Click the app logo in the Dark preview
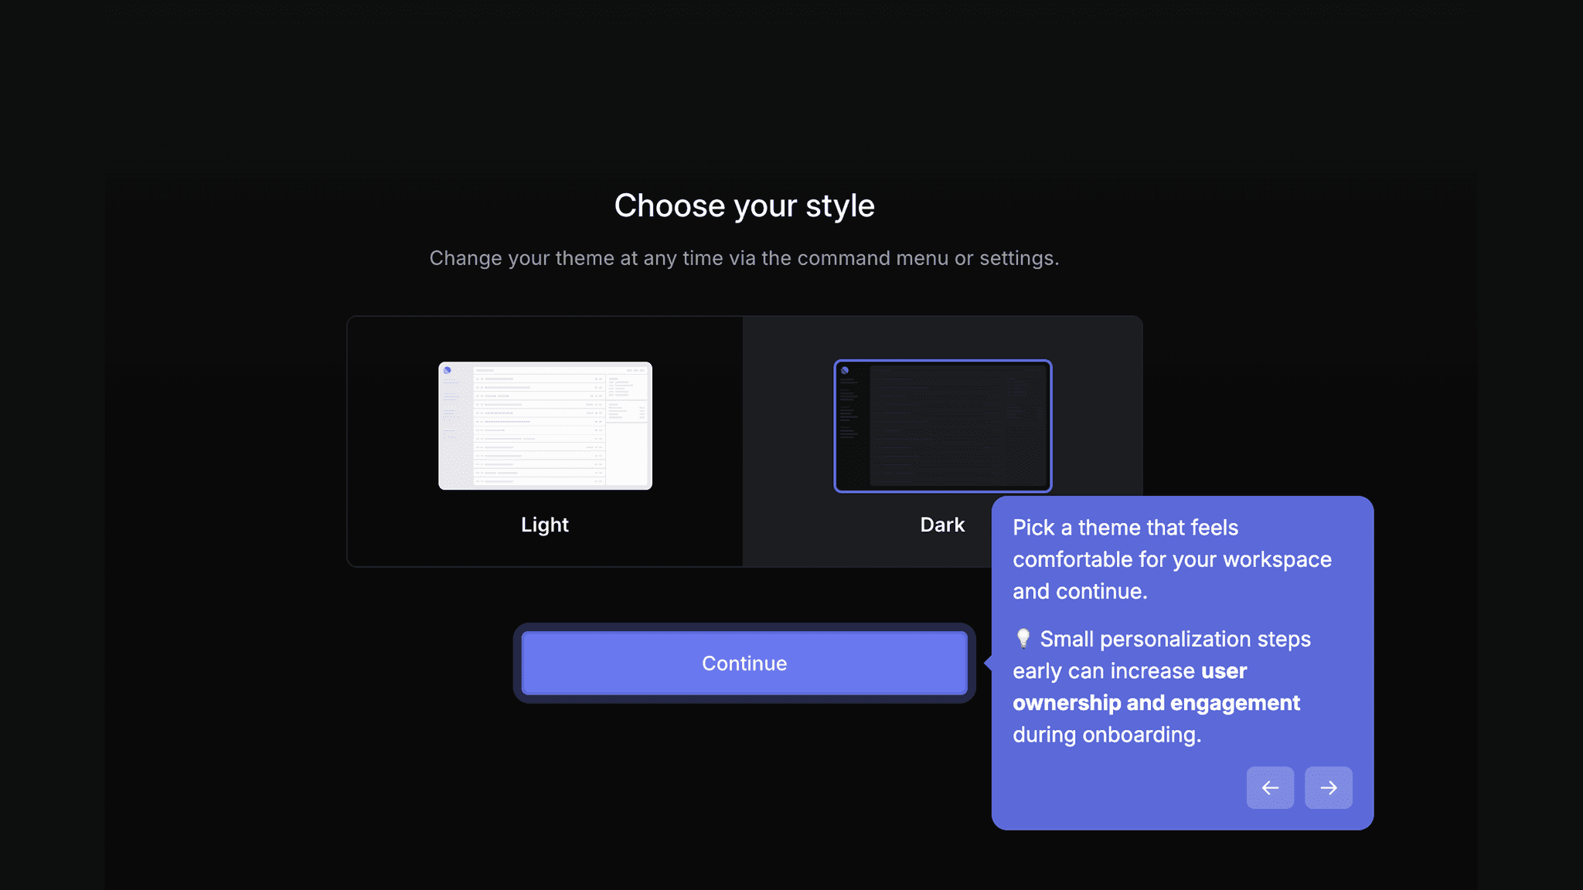The width and height of the screenshot is (1583, 890). point(846,370)
